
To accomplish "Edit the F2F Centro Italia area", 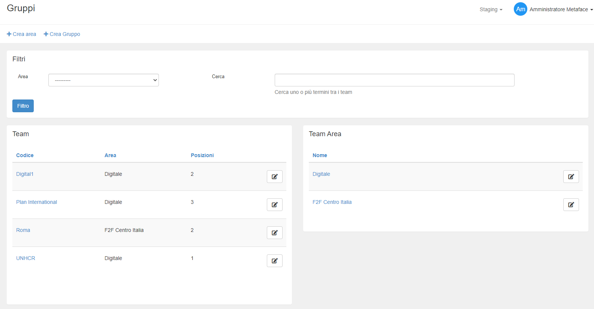I will (571, 205).
